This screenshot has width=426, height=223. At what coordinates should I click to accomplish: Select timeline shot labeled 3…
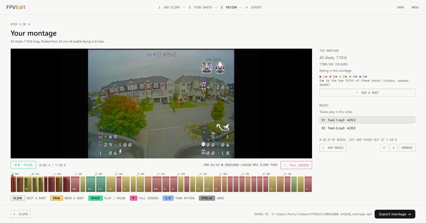point(272,184)
